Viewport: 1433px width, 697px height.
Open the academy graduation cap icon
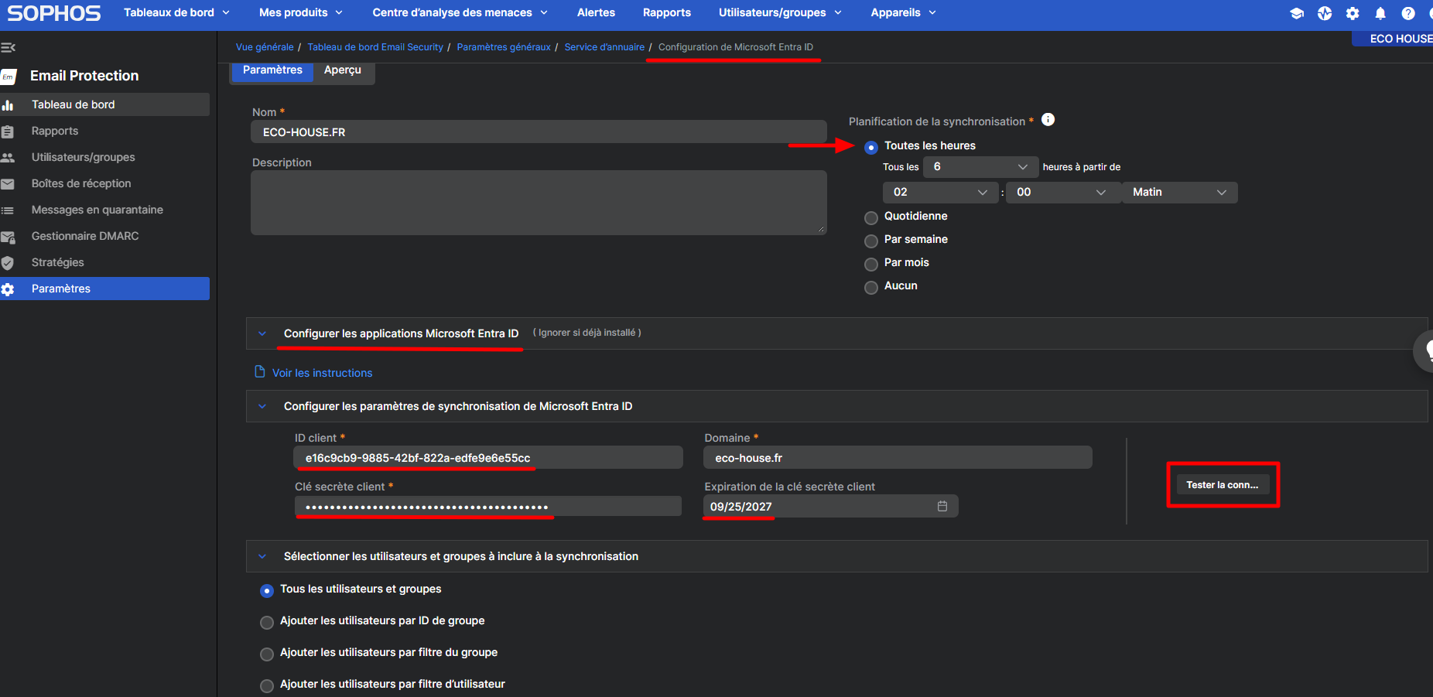tap(1297, 13)
